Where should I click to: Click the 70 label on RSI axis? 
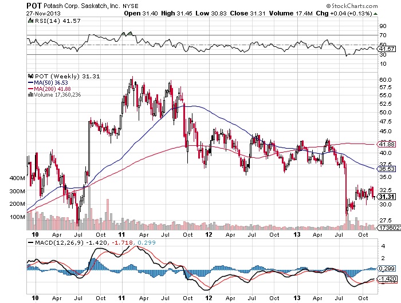point(383,35)
